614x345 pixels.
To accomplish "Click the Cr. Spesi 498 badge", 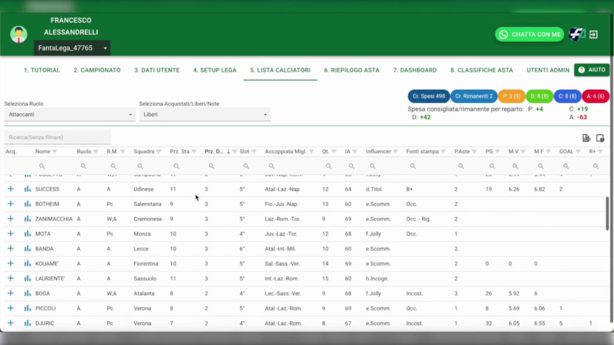I will click(429, 96).
